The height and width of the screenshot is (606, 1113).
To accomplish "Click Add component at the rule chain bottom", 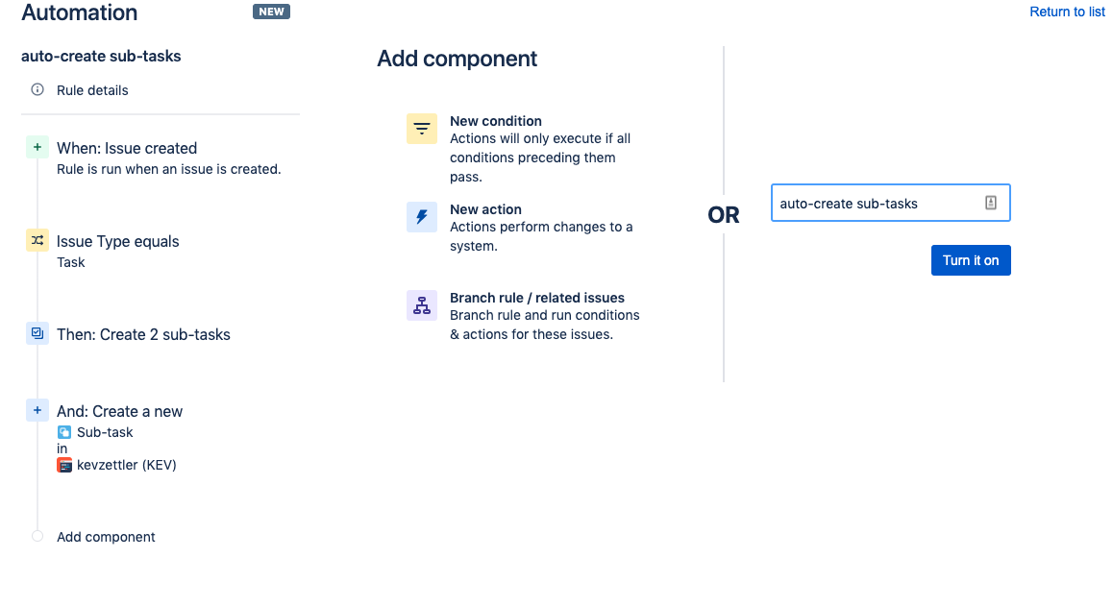I will (106, 537).
